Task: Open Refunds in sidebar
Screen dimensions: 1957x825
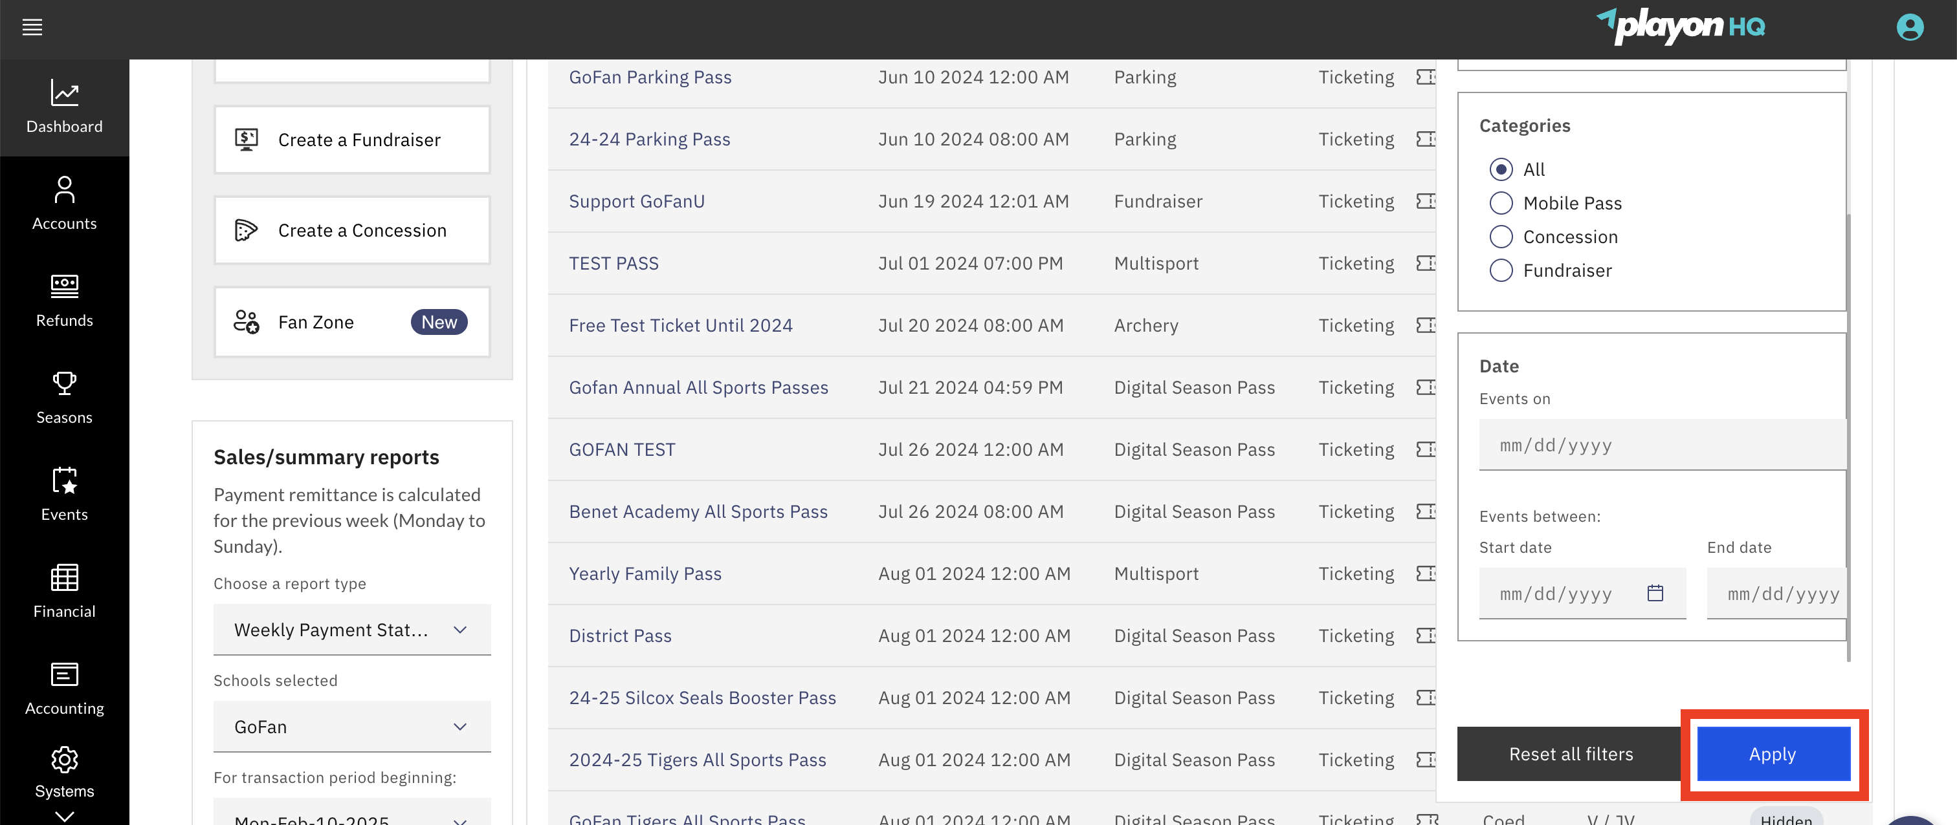Action: click(65, 301)
